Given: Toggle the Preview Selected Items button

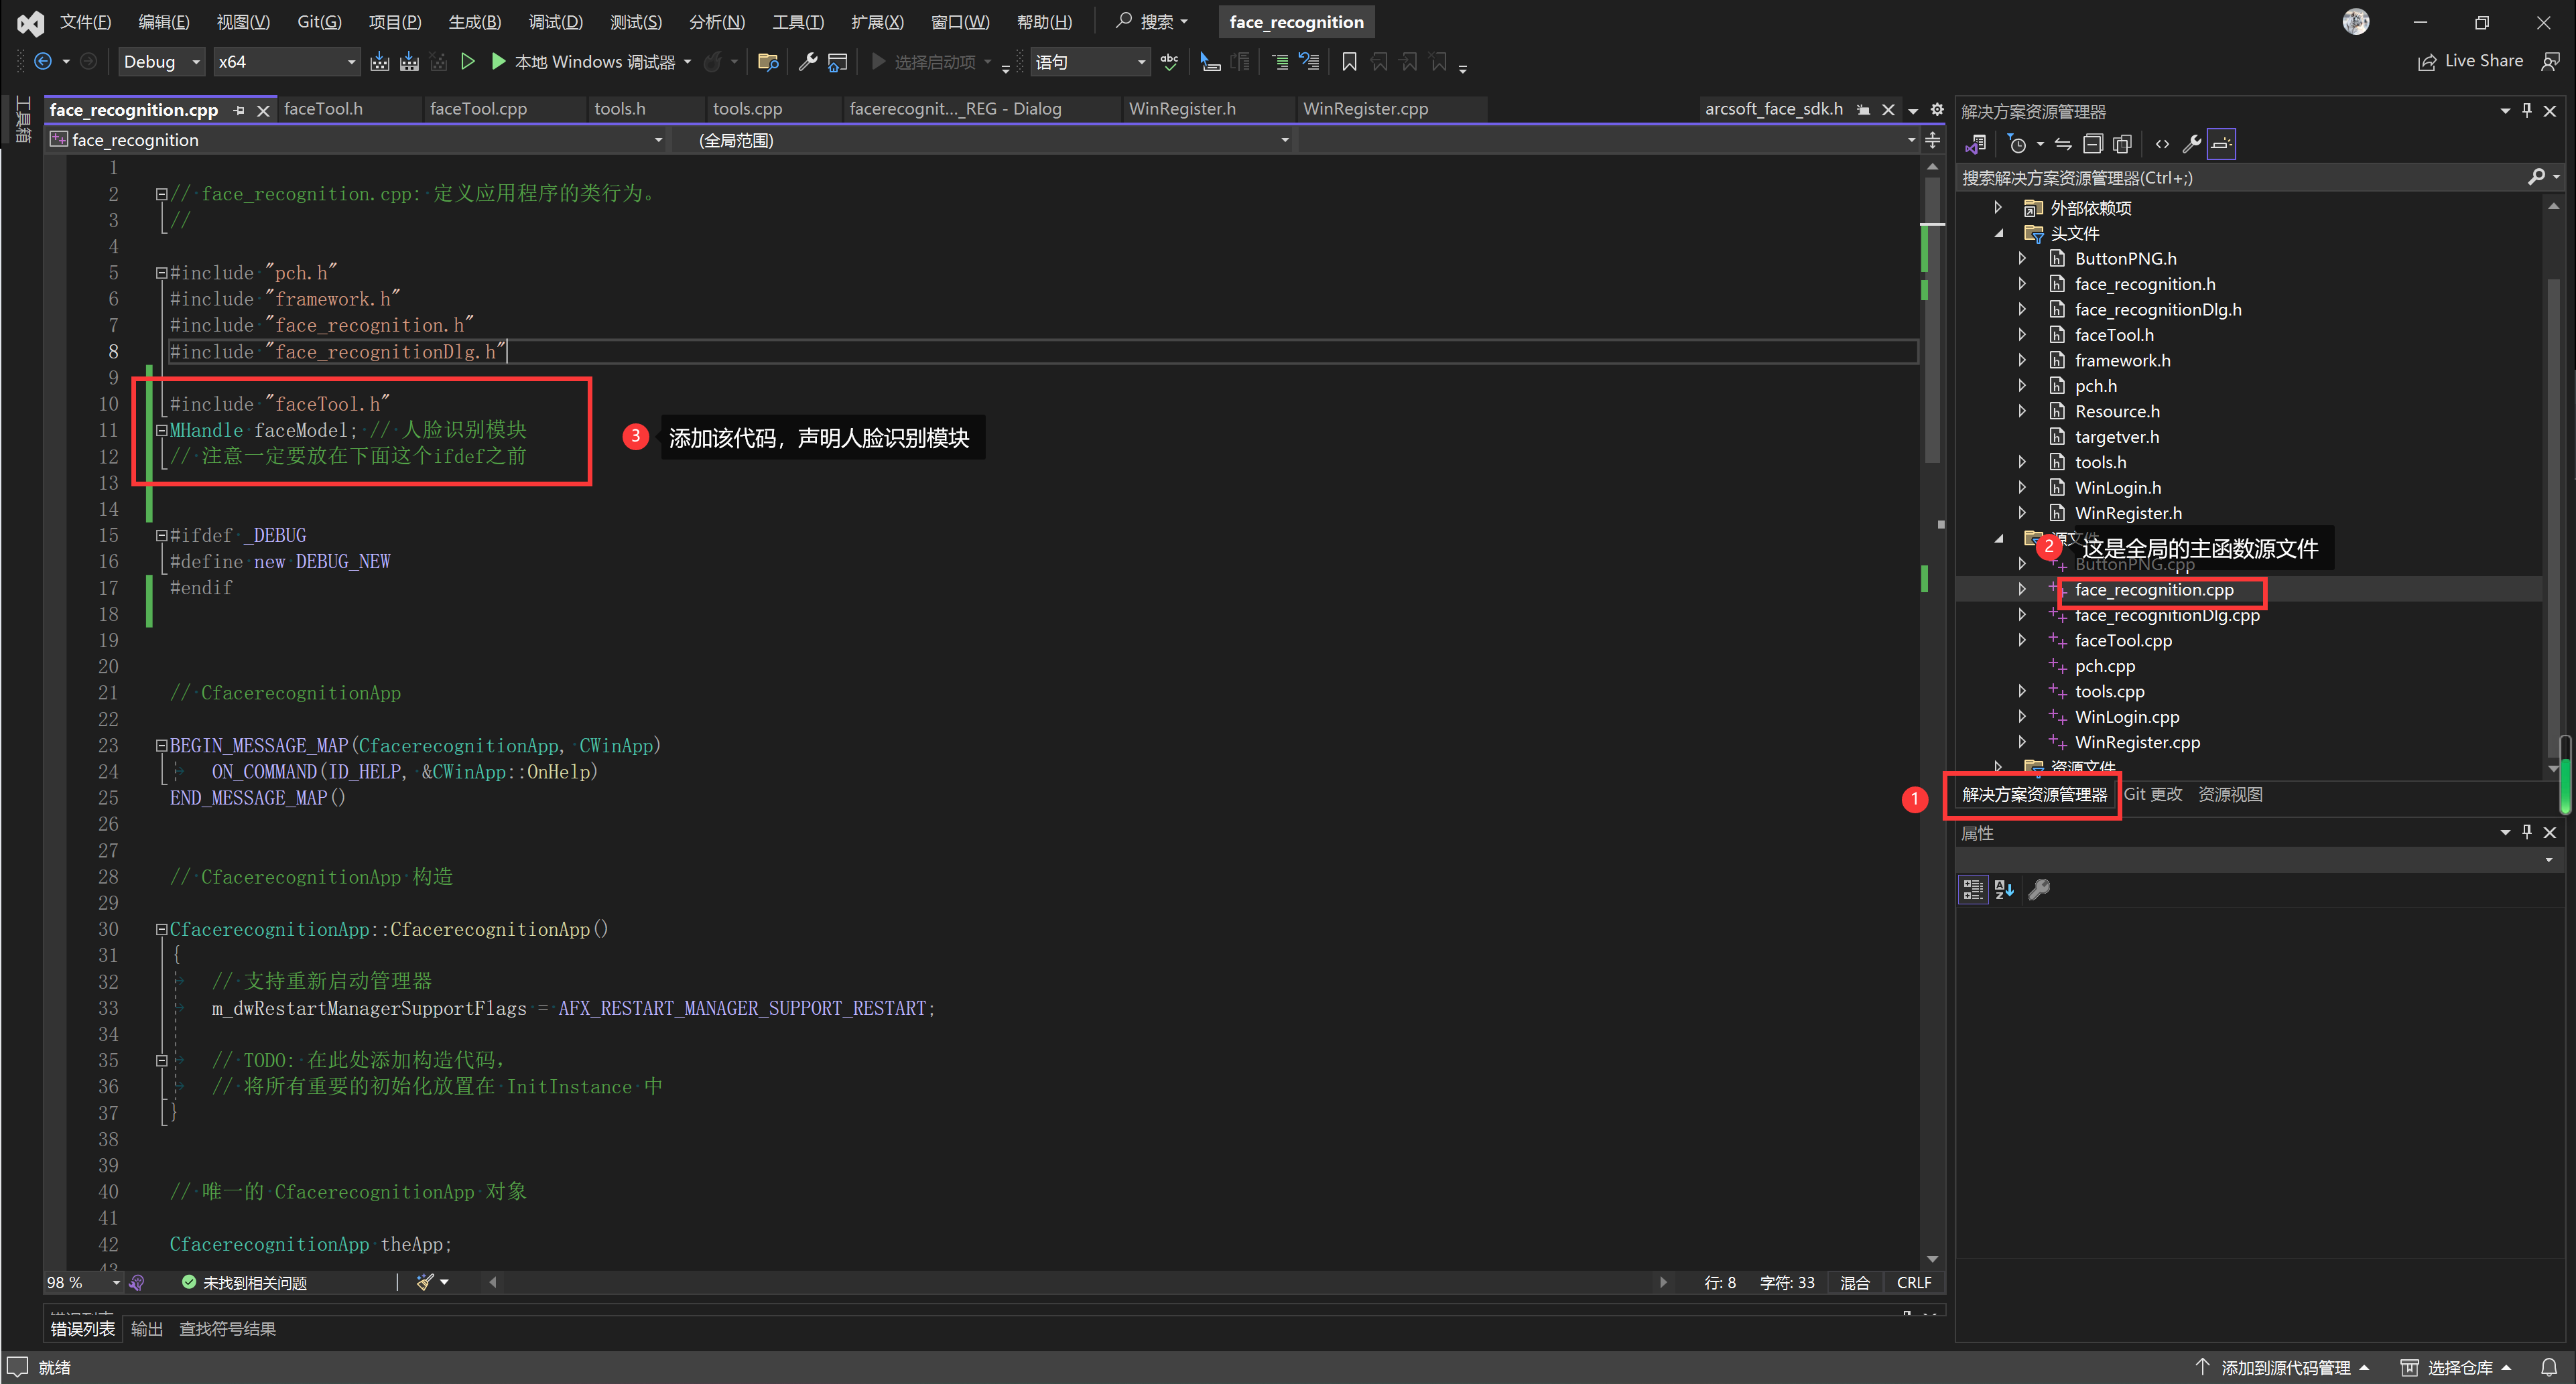Looking at the screenshot, I should click(2221, 144).
